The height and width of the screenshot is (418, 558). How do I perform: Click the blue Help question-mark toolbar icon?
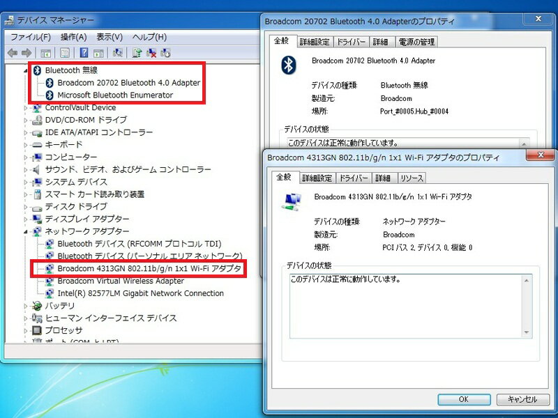pyautogui.click(x=84, y=54)
